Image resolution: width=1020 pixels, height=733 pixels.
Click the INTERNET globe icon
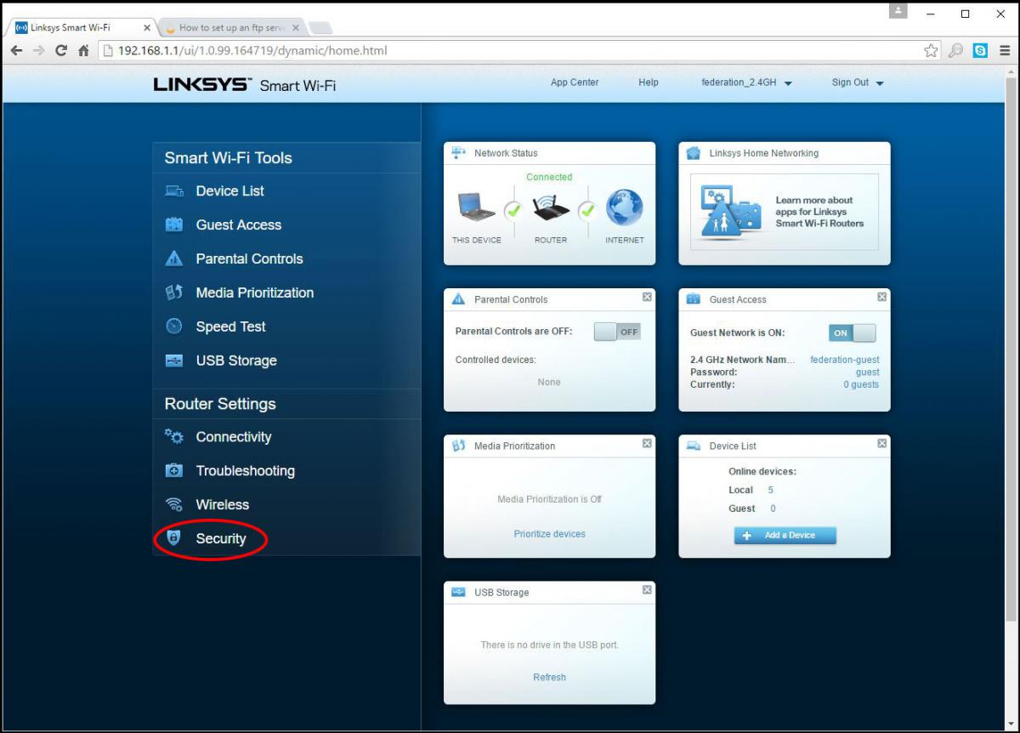coord(625,207)
